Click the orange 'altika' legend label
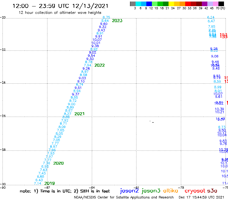This screenshot has width=228, height=200. (x=171, y=190)
